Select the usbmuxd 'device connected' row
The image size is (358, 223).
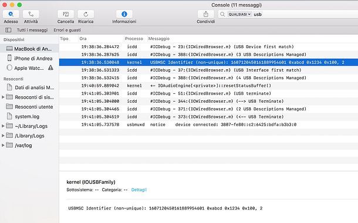208,124
